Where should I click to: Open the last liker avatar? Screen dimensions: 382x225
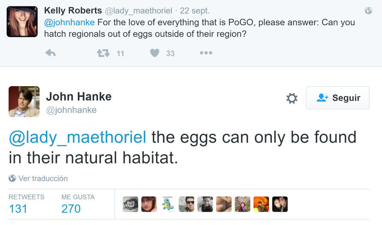click(x=280, y=204)
